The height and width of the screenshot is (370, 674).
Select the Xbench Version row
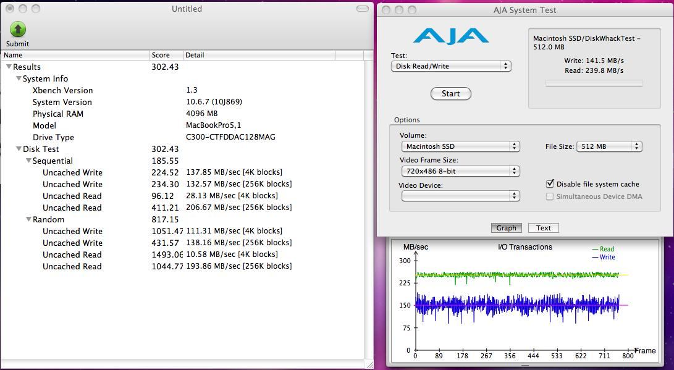click(182, 90)
